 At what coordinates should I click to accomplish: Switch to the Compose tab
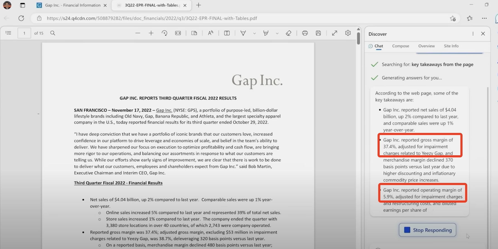pyautogui.click(x=401, y=46)
